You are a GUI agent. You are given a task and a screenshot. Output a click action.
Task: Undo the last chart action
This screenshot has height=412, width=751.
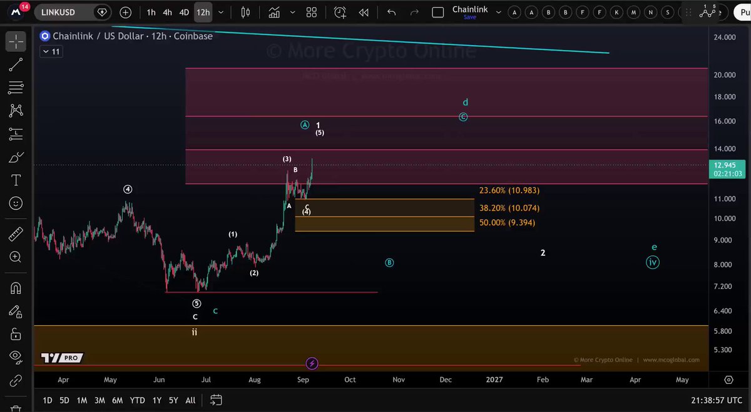tap(392, 12)
